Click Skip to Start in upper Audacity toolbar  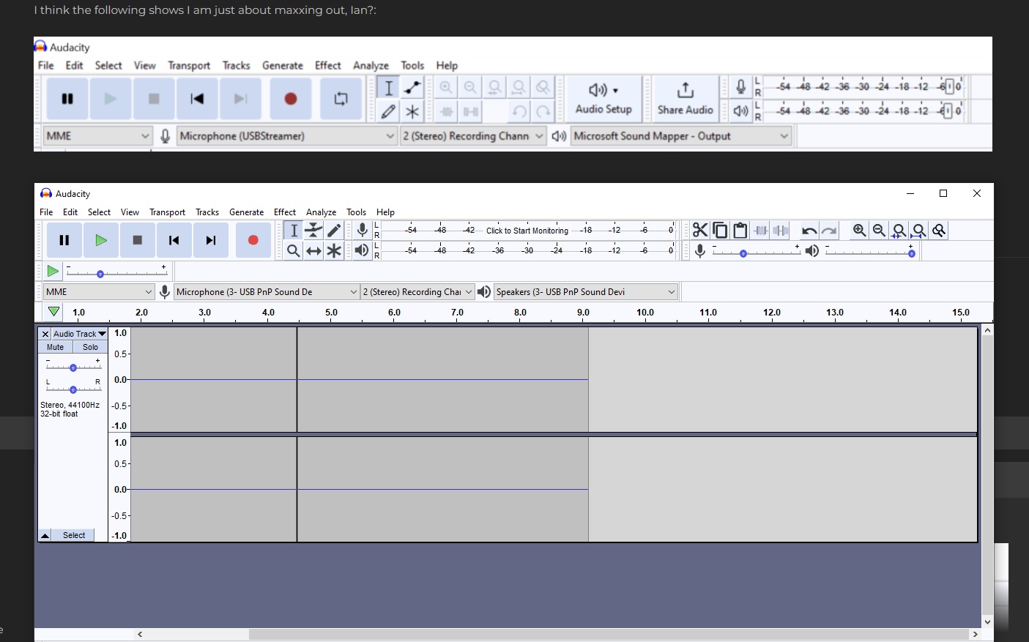point(197,99)
